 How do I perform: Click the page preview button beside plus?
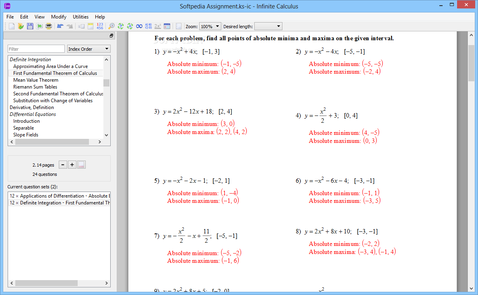click(81, 165)
